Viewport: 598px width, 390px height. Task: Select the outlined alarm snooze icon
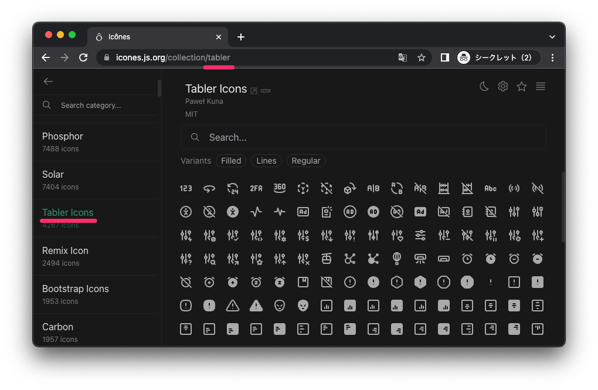point(256,282)
